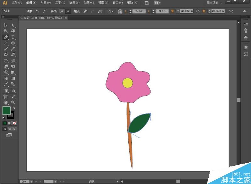
Task: Select the Pen tool in the toolbox
Action: pyautogui.click(x=6, y=37)
